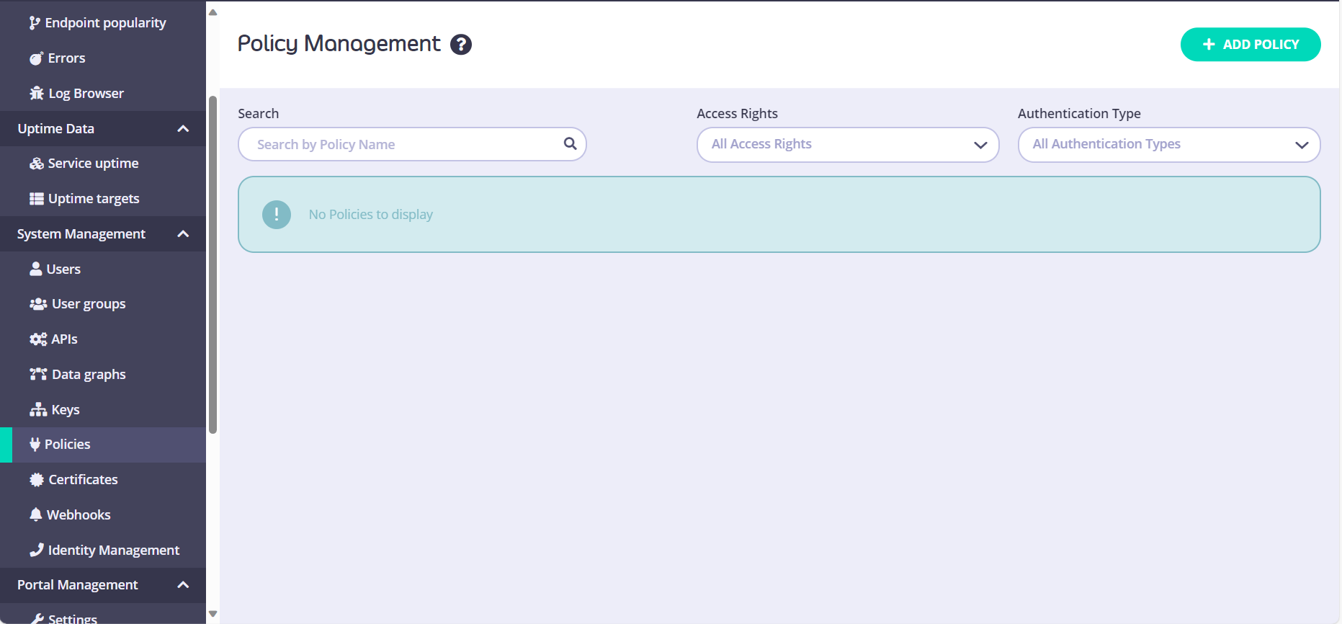Click the search magnifier icon

point(570,143)
